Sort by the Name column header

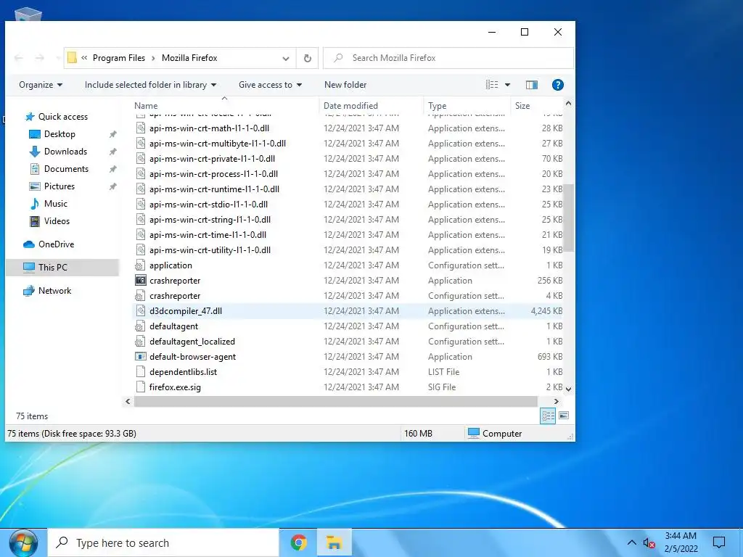[225, 106]
